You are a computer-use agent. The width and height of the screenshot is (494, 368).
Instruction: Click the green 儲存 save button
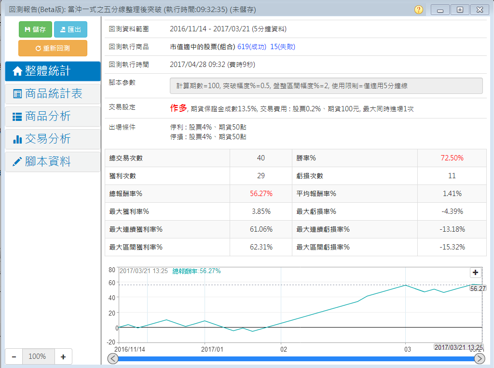click(35, 29)
